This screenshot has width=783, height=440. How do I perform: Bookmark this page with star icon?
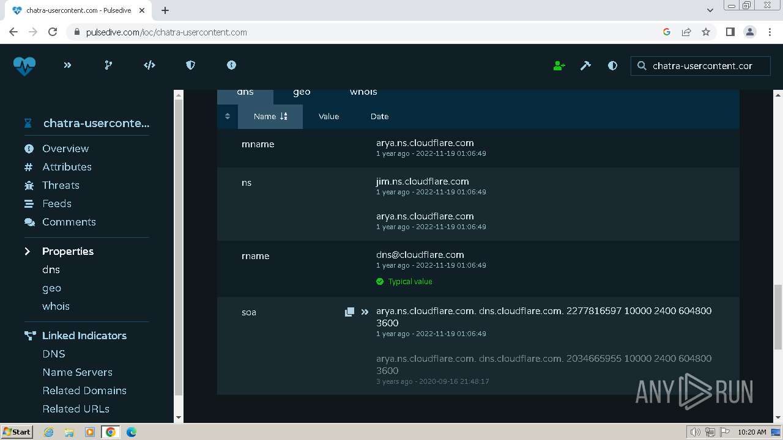[706, 32]
